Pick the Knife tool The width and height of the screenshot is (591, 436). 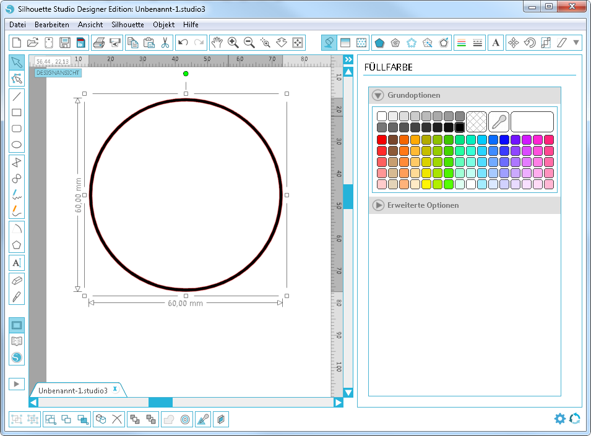(x=17, y=296)
